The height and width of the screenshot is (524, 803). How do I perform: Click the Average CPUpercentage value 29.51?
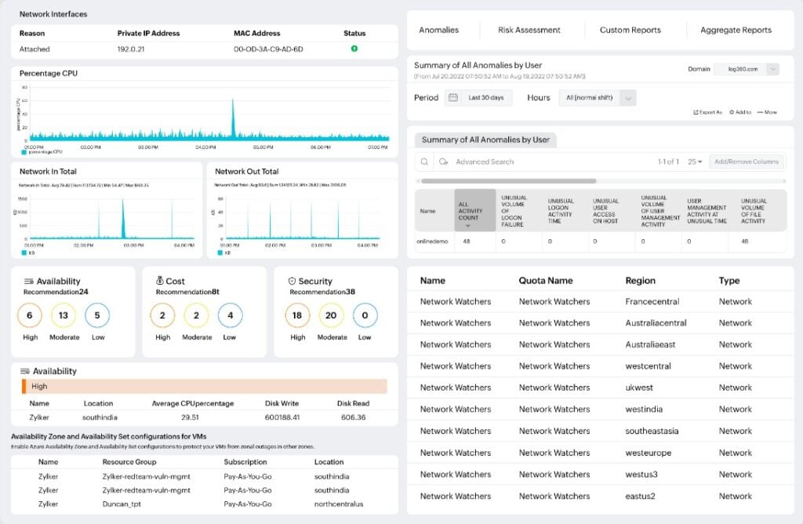[x=190, y=417]
